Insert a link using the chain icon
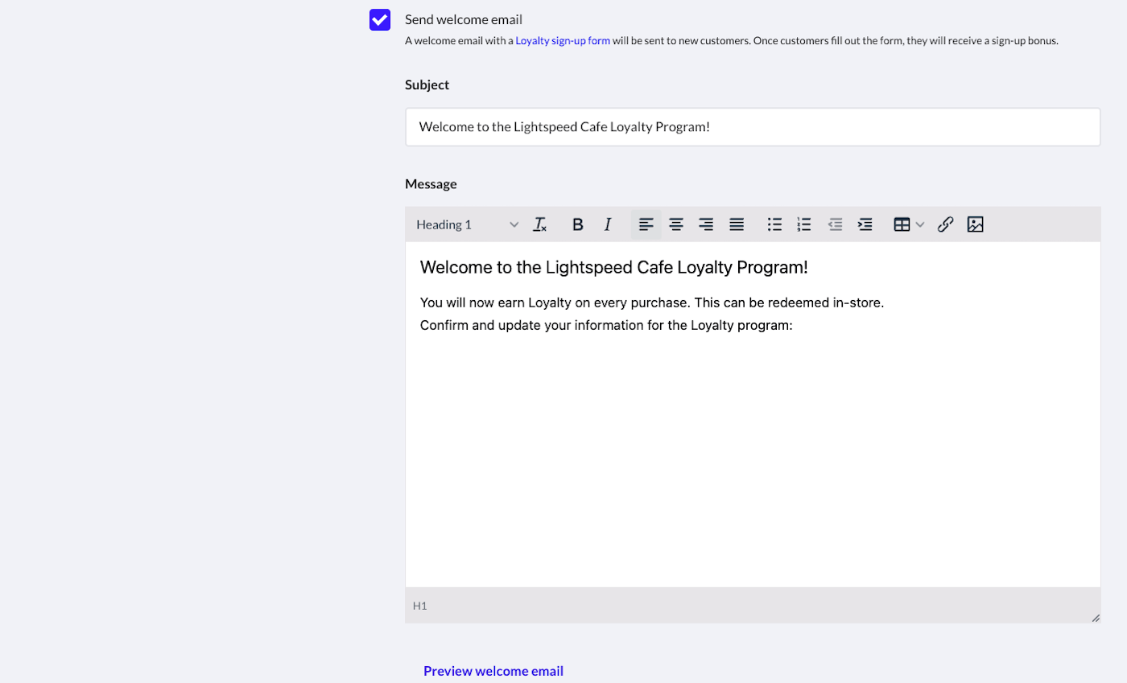Image resolution: width=1127 pixels, height=683 pixels. click(945, 224)
